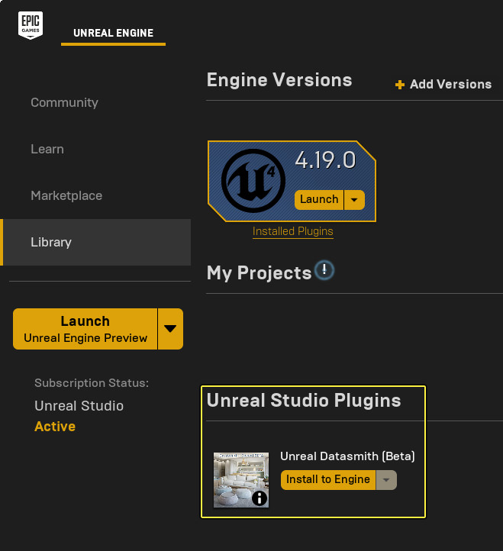Click the 4.19.0 version number
Screen dimensions: 503x551
tap(325, 160)
